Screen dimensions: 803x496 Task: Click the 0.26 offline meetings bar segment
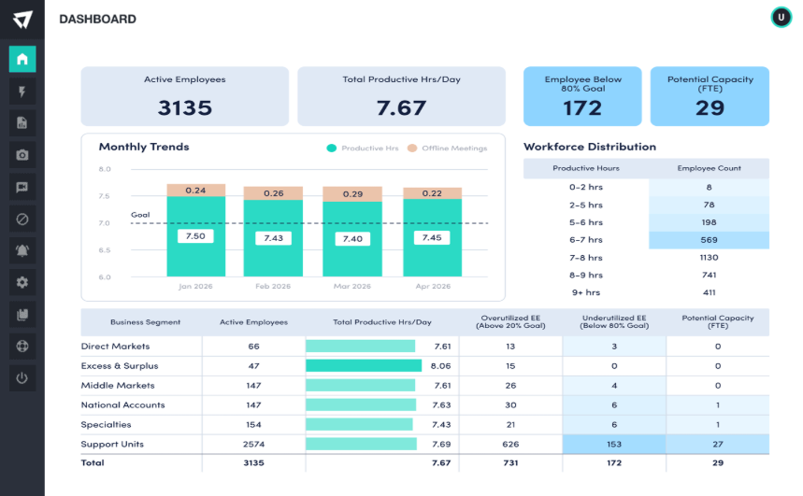[x=273, y=193]
